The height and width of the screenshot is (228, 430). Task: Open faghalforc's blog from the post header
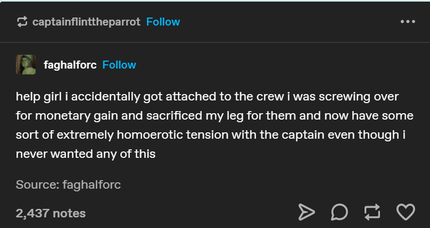tap(70, 65)
